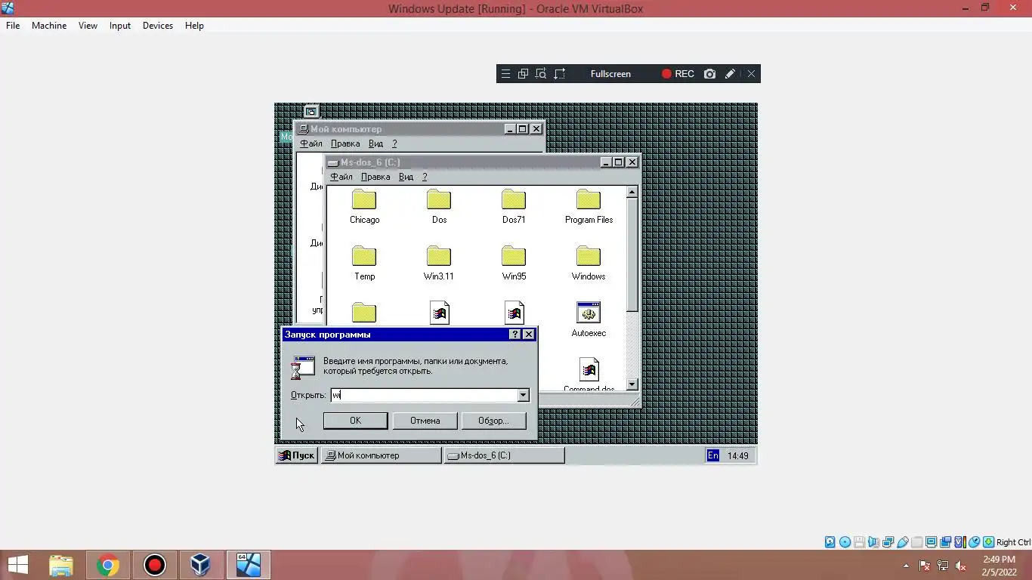Open File Explorer from host taskbar
This screenshot has height=580, width=1032.
[x=61, y=565]
